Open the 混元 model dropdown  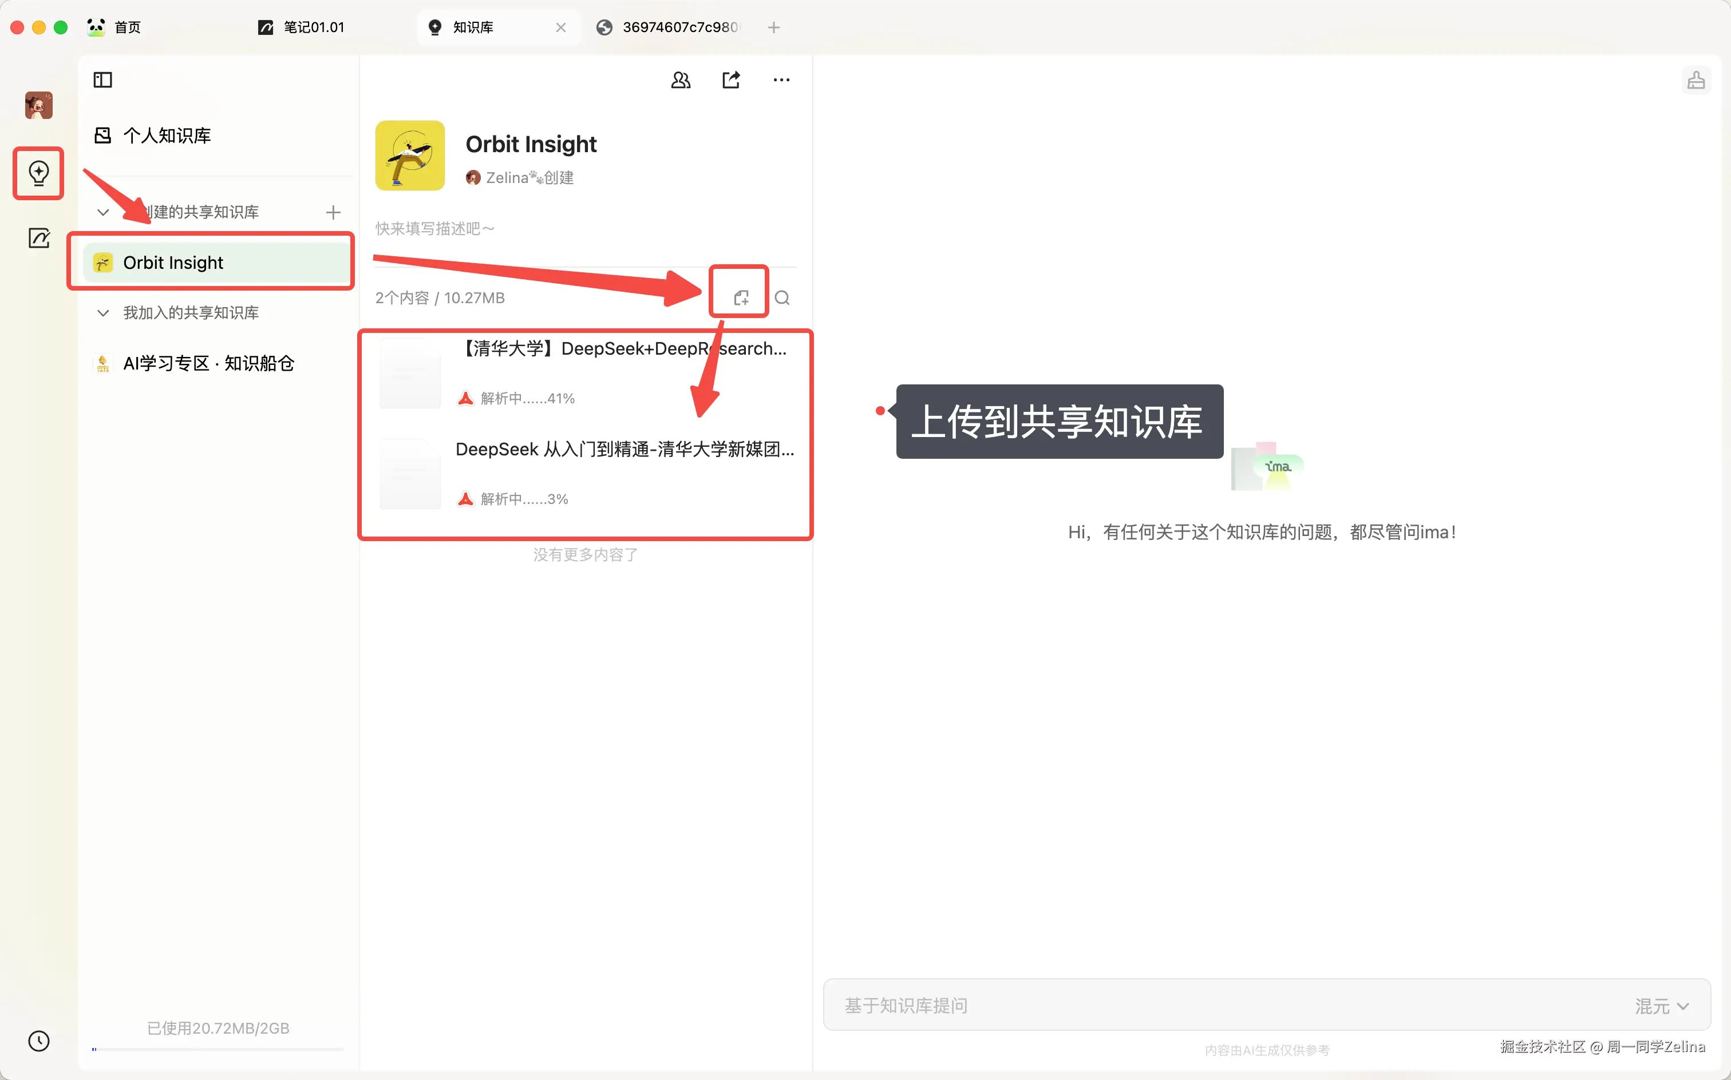point(1662,1005)
